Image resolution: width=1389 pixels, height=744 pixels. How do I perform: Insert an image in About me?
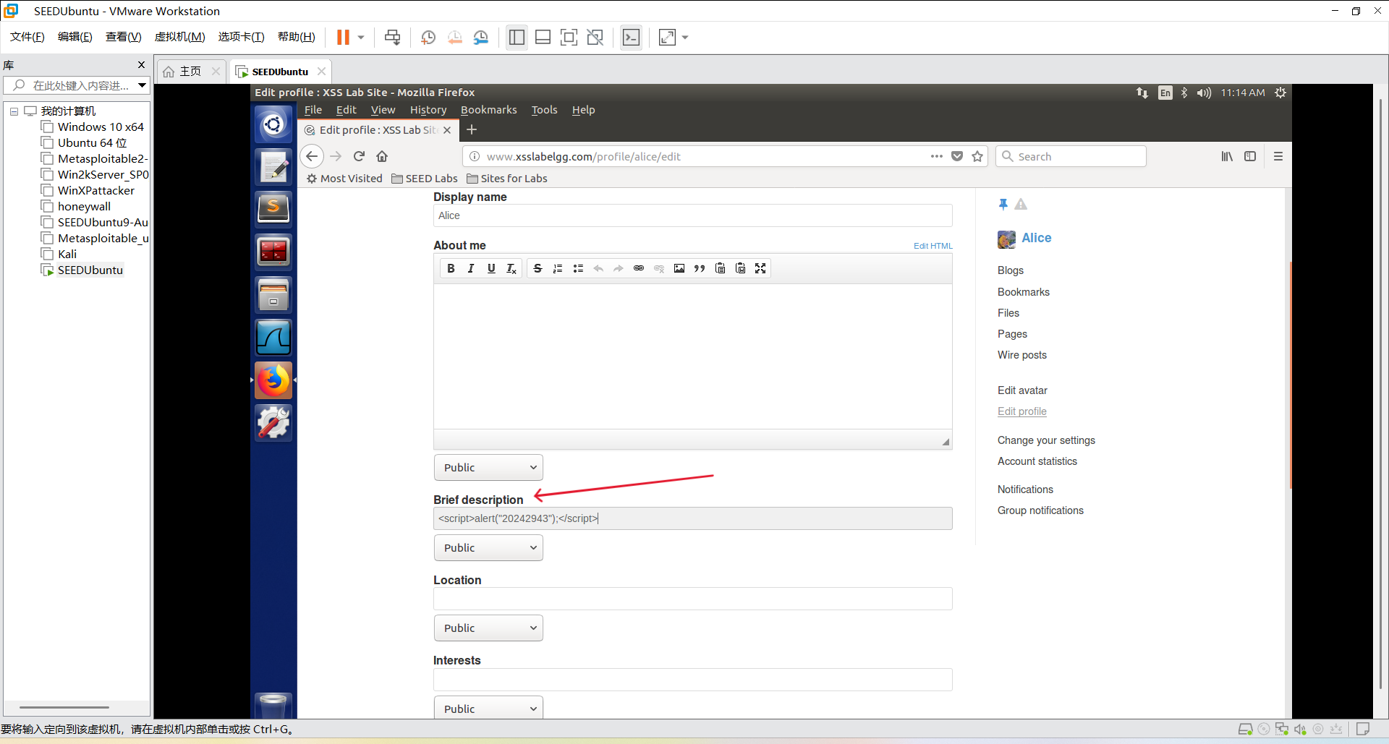679,268
